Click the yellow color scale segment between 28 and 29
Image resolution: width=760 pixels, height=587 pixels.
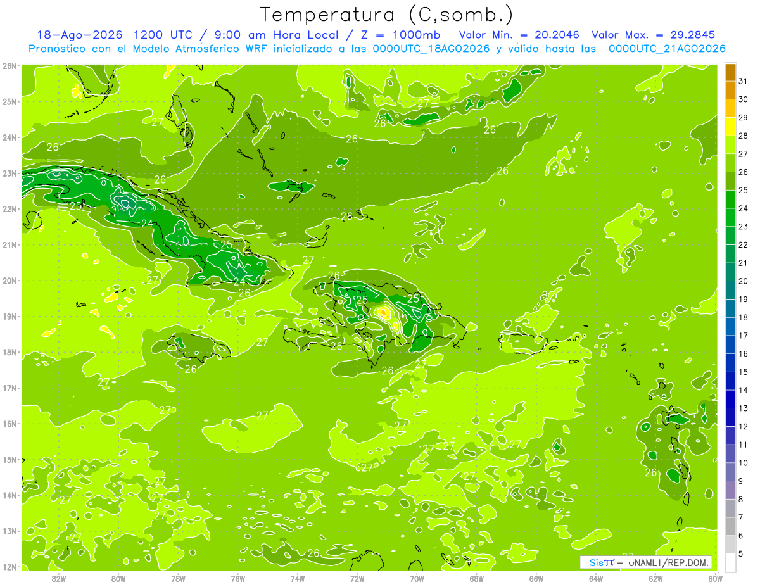click(730, 127)
